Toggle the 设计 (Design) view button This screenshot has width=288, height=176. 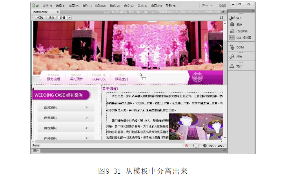click(x=62, y=18)
